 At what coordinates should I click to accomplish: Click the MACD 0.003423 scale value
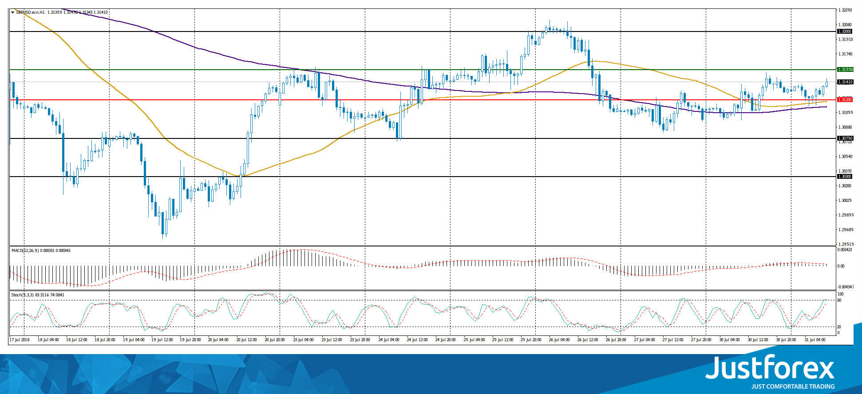844,250
